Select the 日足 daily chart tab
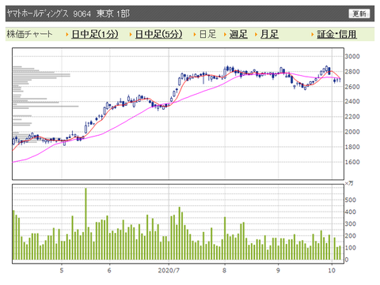The width and height of the screenshot is (380, 285). [207, 34]
